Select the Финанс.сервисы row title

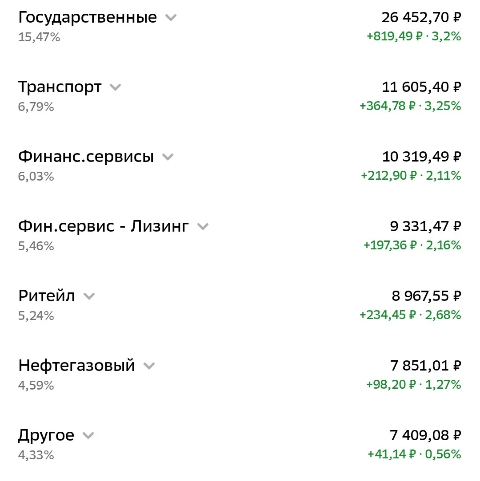click(86, 157)
